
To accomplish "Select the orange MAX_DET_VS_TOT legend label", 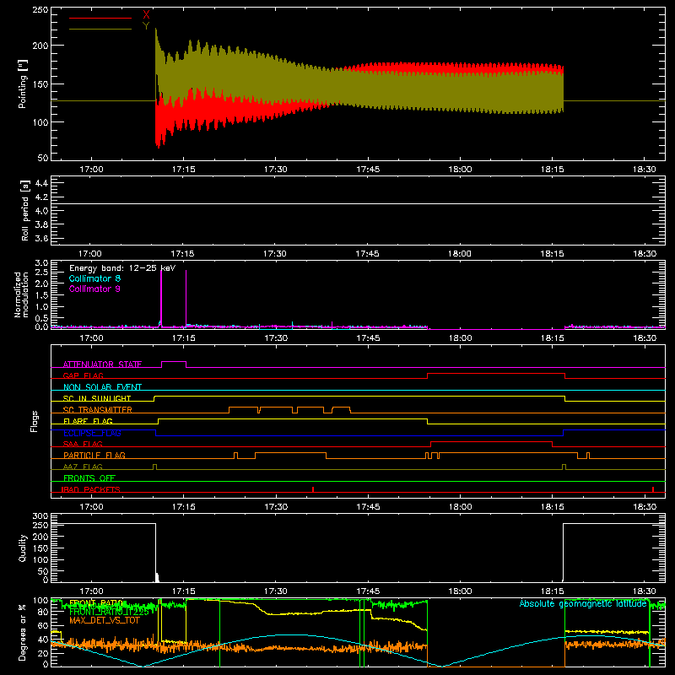I will pyautogui.click(x=104, y=620).
